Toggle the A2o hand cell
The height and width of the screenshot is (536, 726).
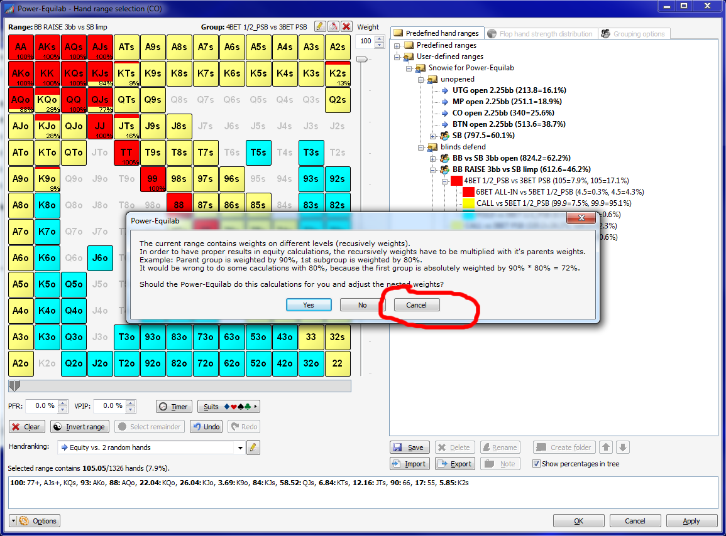21,363
